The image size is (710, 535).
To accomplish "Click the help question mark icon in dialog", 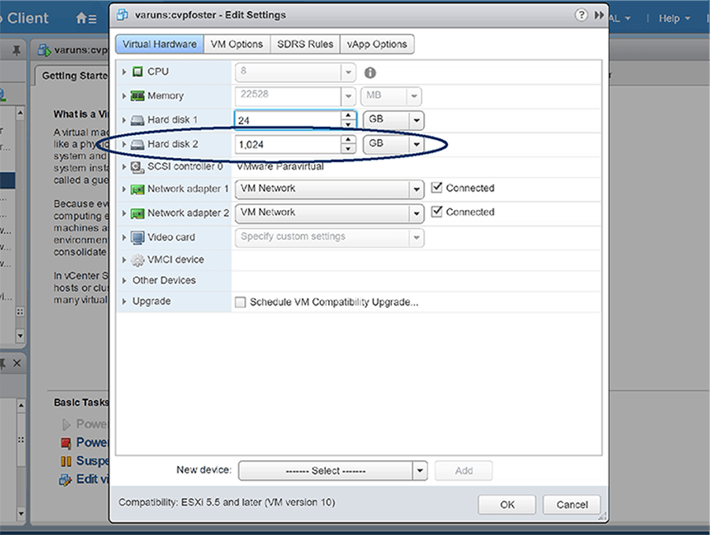I will 581,15.
